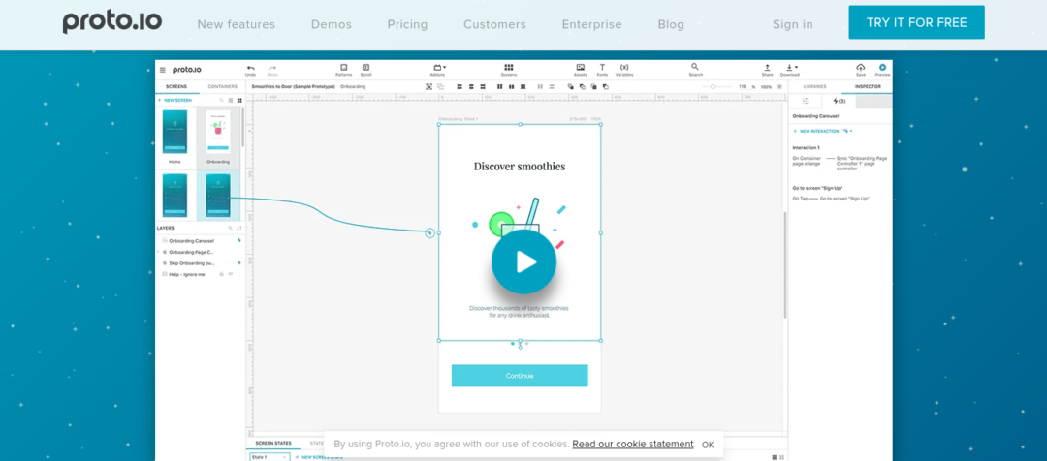Click the 100% zoom reset button
1047x461 pixels.
tap(766, 87)
